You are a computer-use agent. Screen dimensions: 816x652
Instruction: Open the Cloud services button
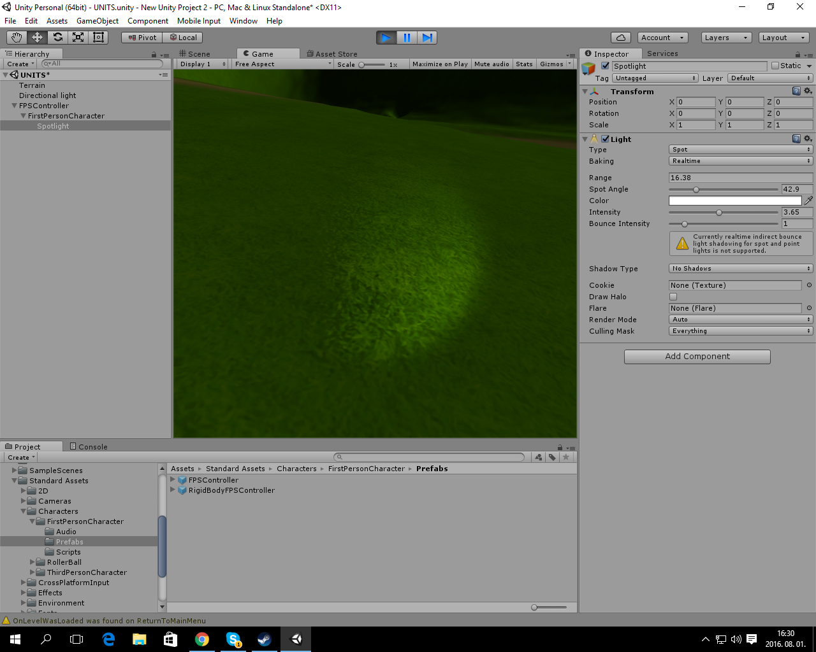coord(621,38)
